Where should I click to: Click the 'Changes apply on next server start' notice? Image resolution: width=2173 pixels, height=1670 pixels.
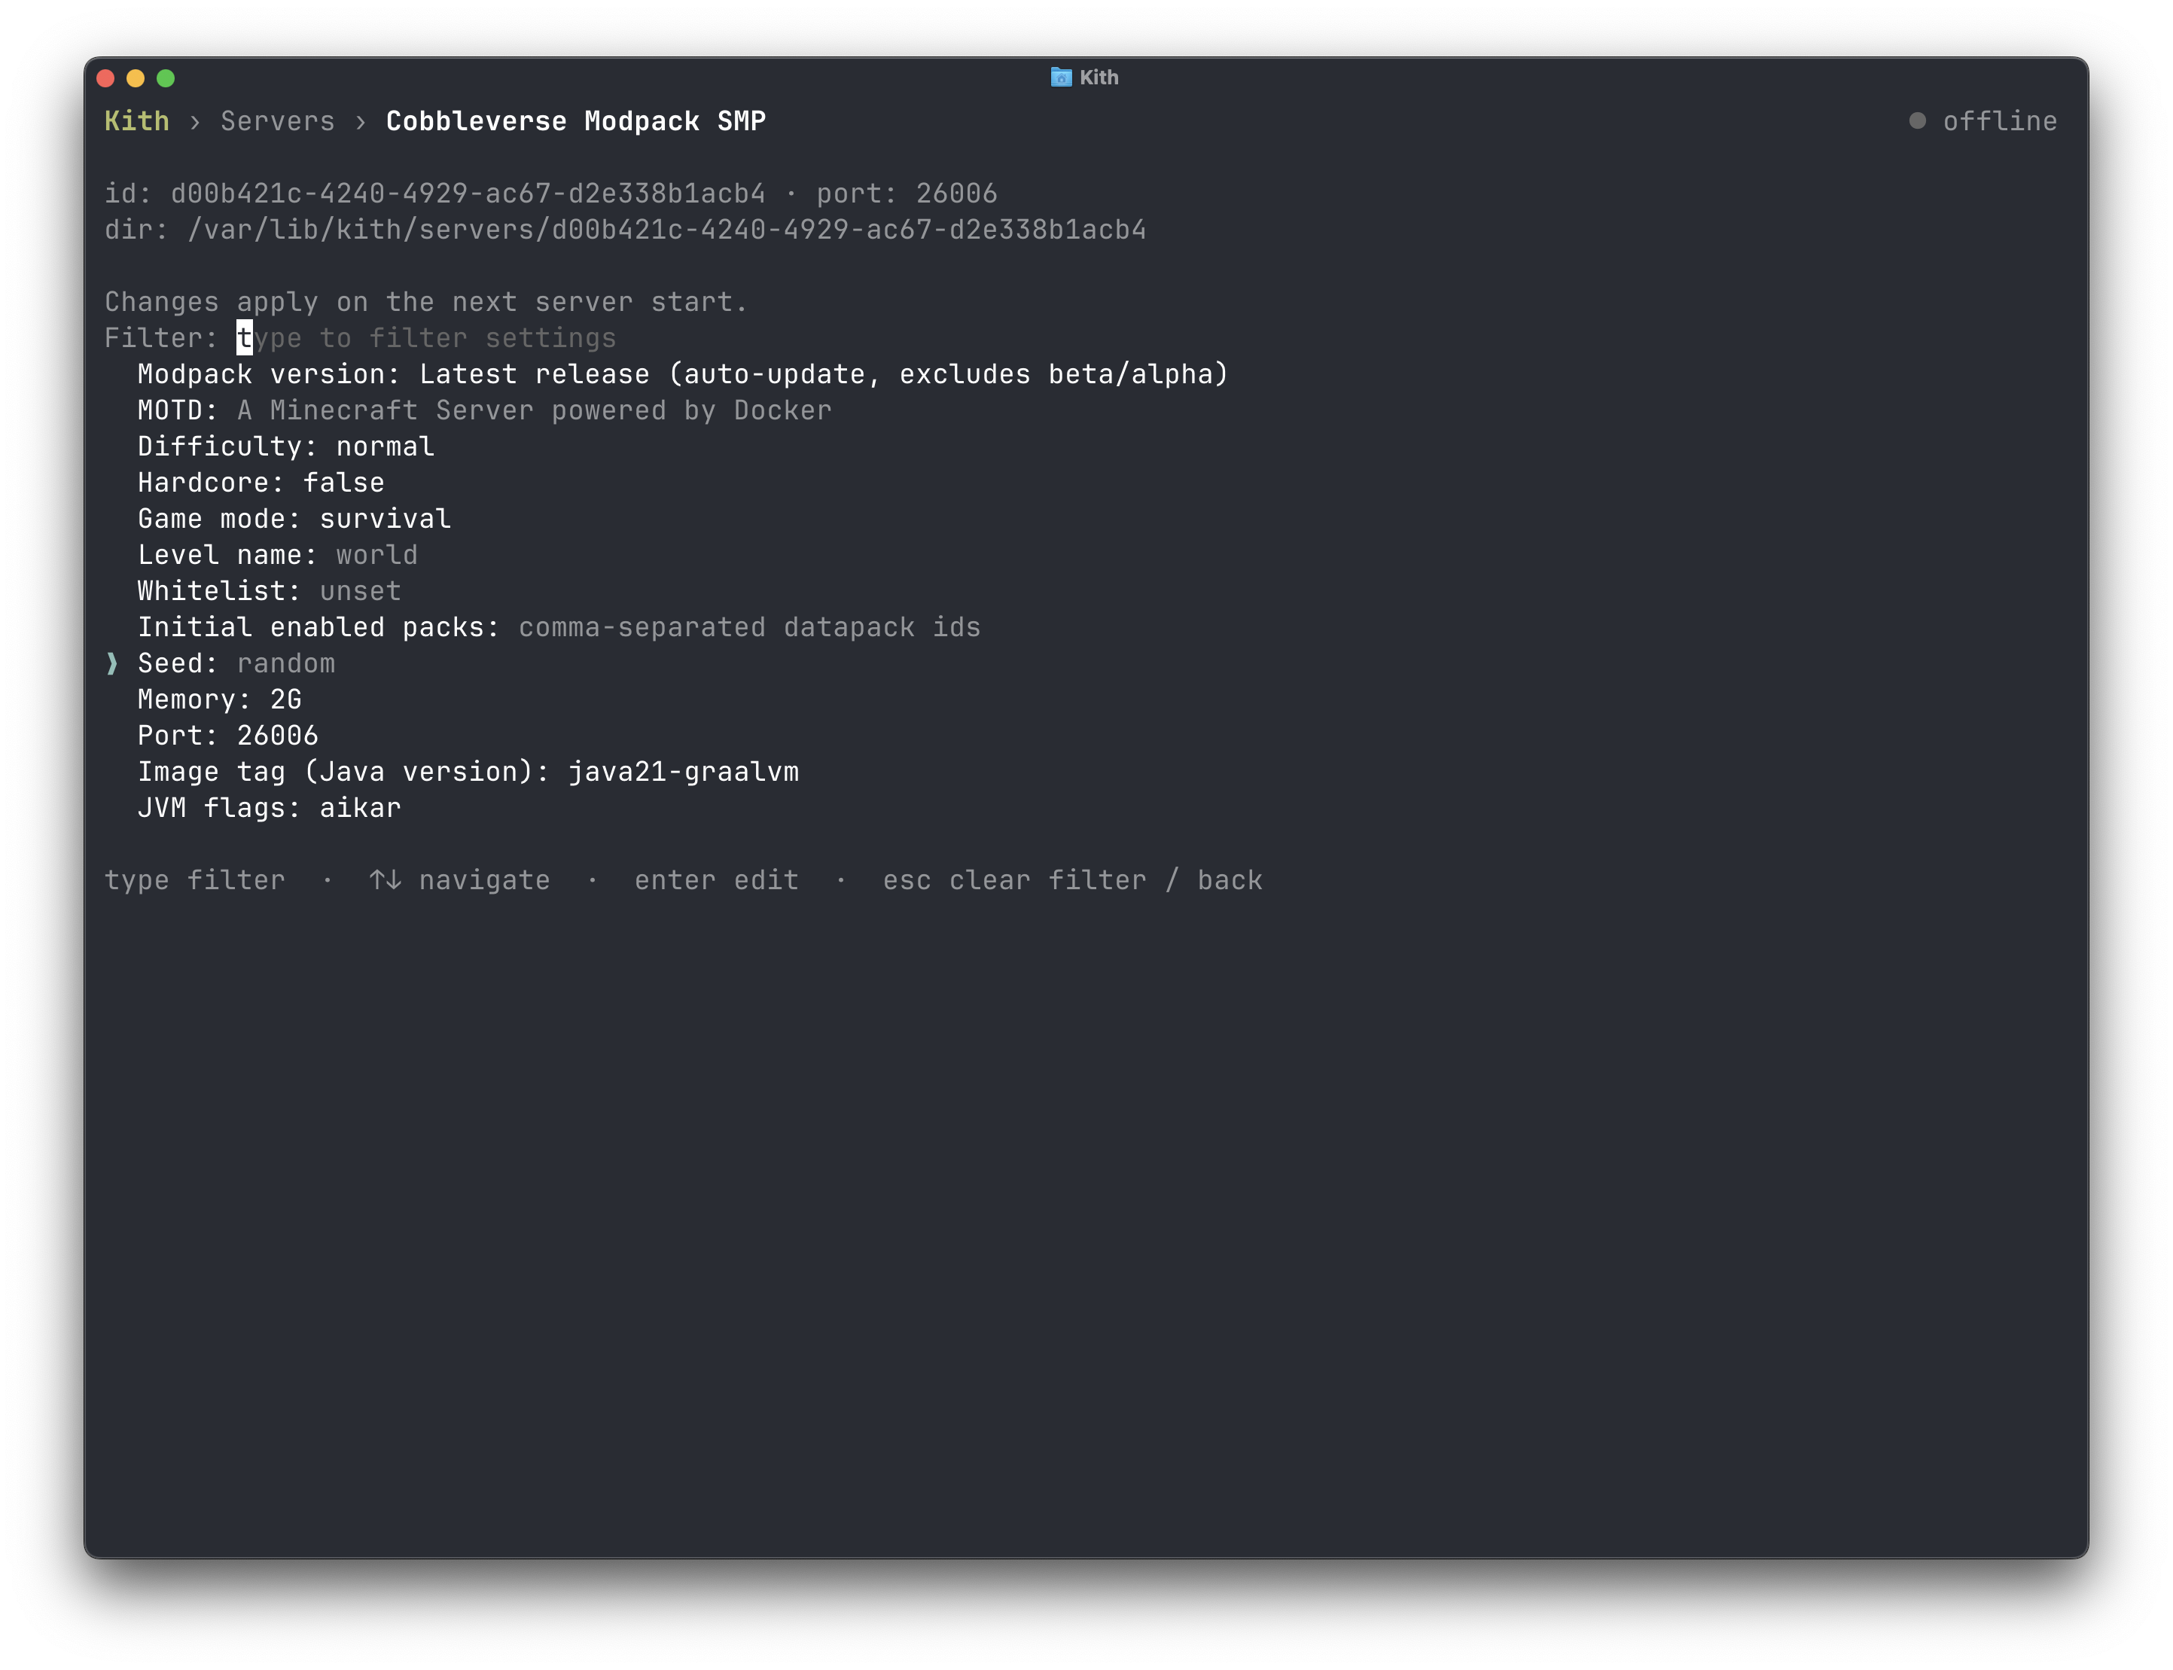tap(425, 302)
